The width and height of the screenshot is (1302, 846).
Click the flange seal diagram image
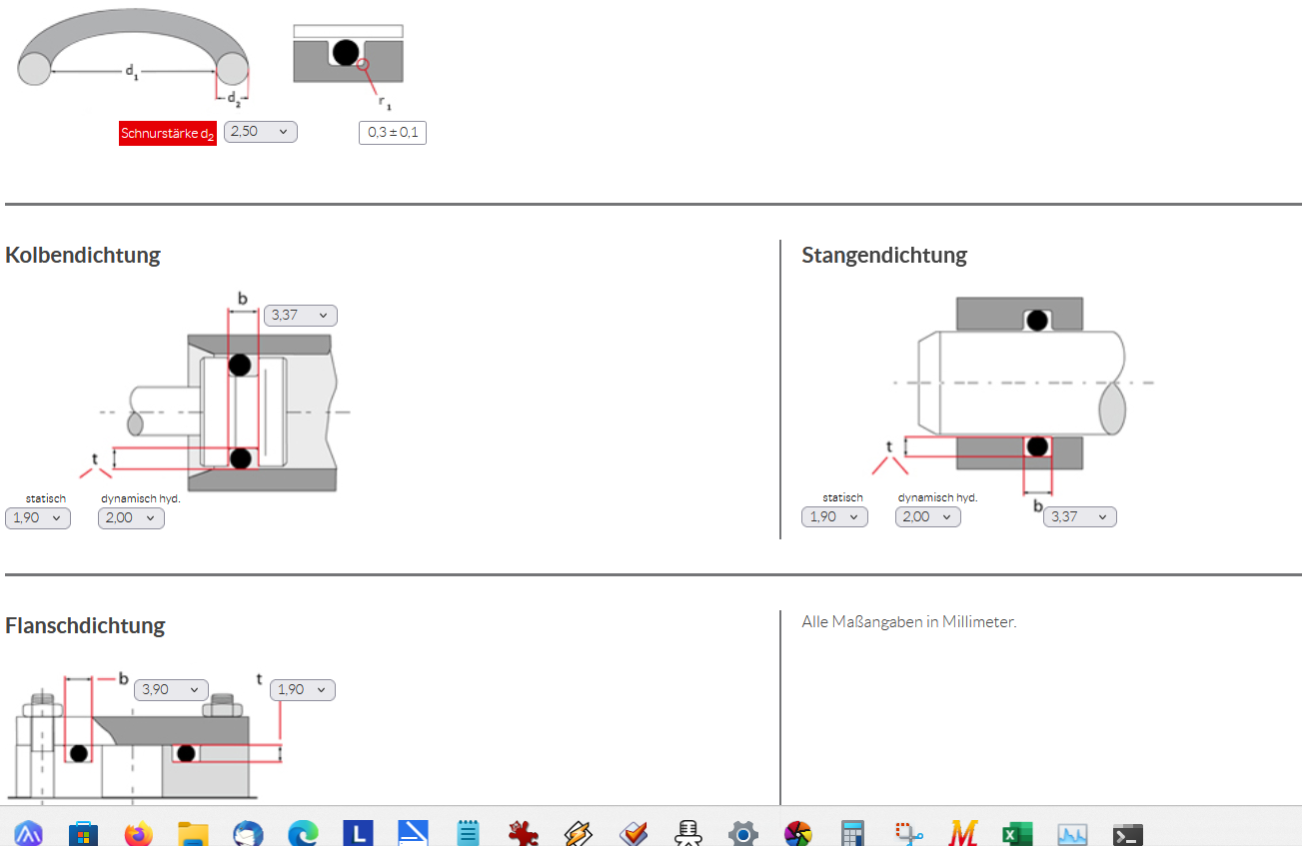(x=145, y=737)
